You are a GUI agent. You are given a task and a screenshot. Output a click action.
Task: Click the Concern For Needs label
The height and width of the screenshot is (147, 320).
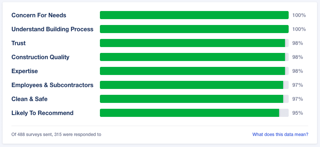pos(39,15)
